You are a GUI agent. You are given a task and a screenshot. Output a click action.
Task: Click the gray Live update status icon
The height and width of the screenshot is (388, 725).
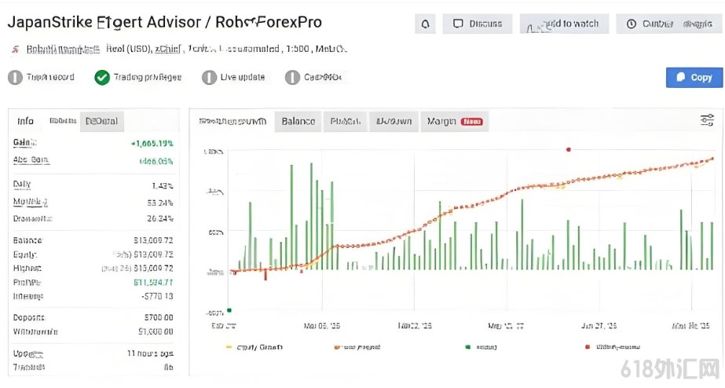(x=209, y=77)
